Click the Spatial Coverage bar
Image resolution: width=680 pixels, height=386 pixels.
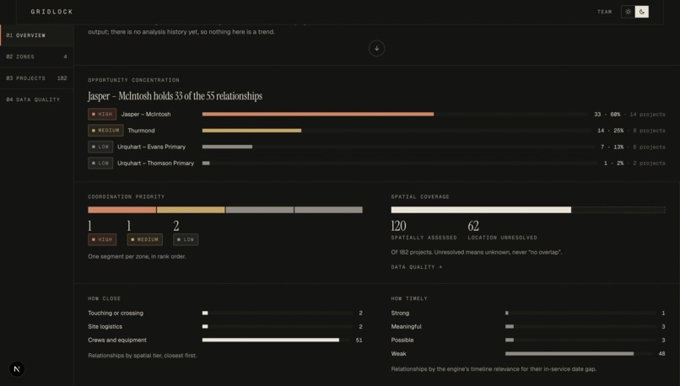point(528,210)
